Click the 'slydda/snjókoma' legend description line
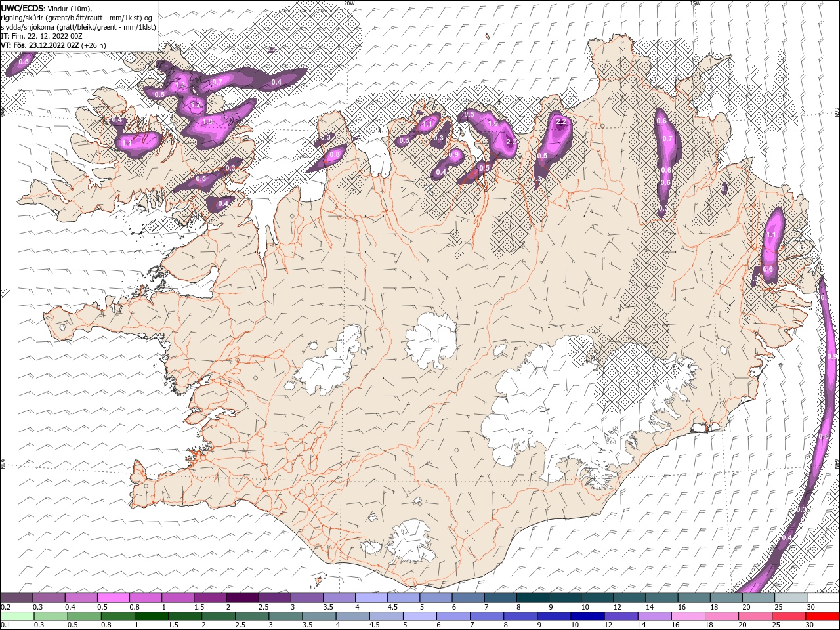The height and width of the screenshot is (630, 840). [79, 27]
